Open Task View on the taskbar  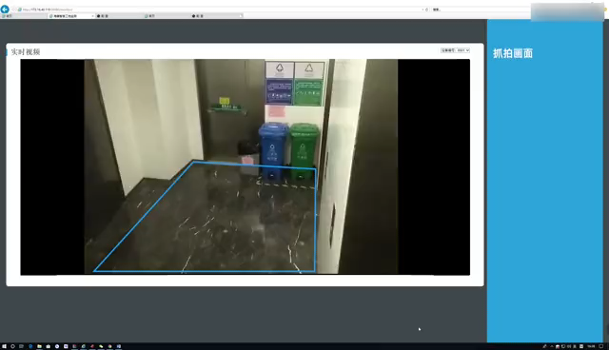tap(21, 346)
